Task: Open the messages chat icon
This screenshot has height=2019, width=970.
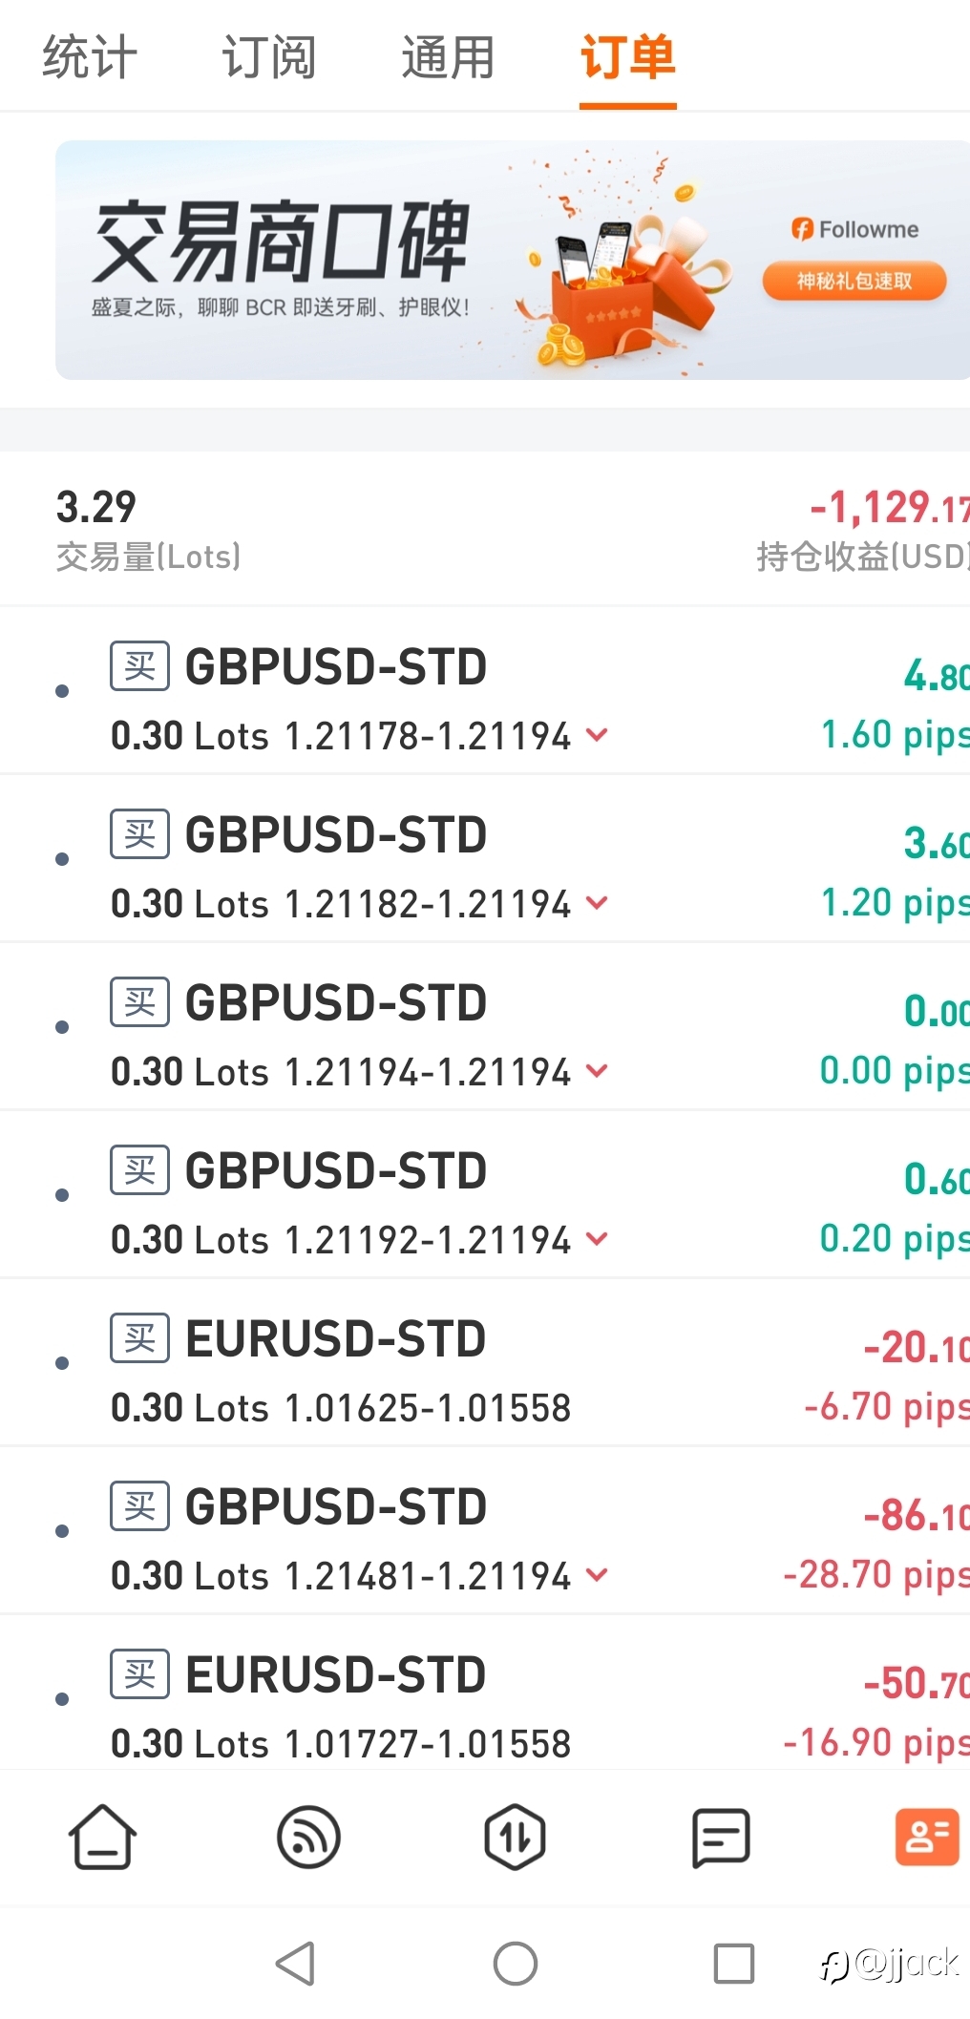Action: click(x=721, y=1837)
